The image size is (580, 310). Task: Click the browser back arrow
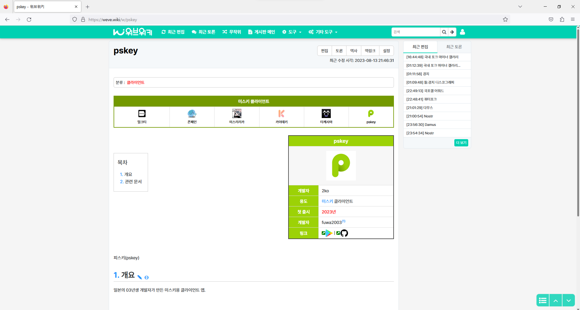tap(7, 20)
